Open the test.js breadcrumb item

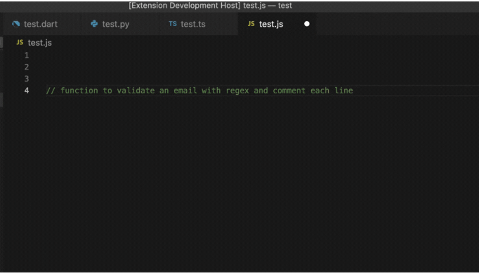point(40,43)
